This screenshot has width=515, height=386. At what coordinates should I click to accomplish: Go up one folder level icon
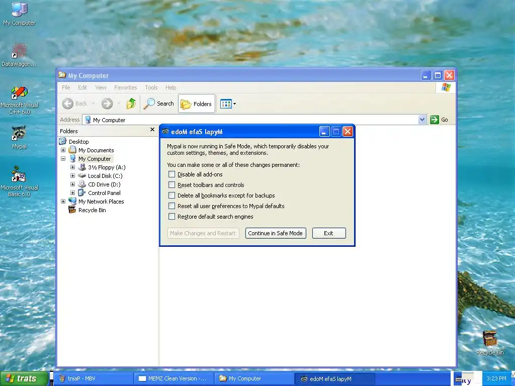[x=131, y=104]
